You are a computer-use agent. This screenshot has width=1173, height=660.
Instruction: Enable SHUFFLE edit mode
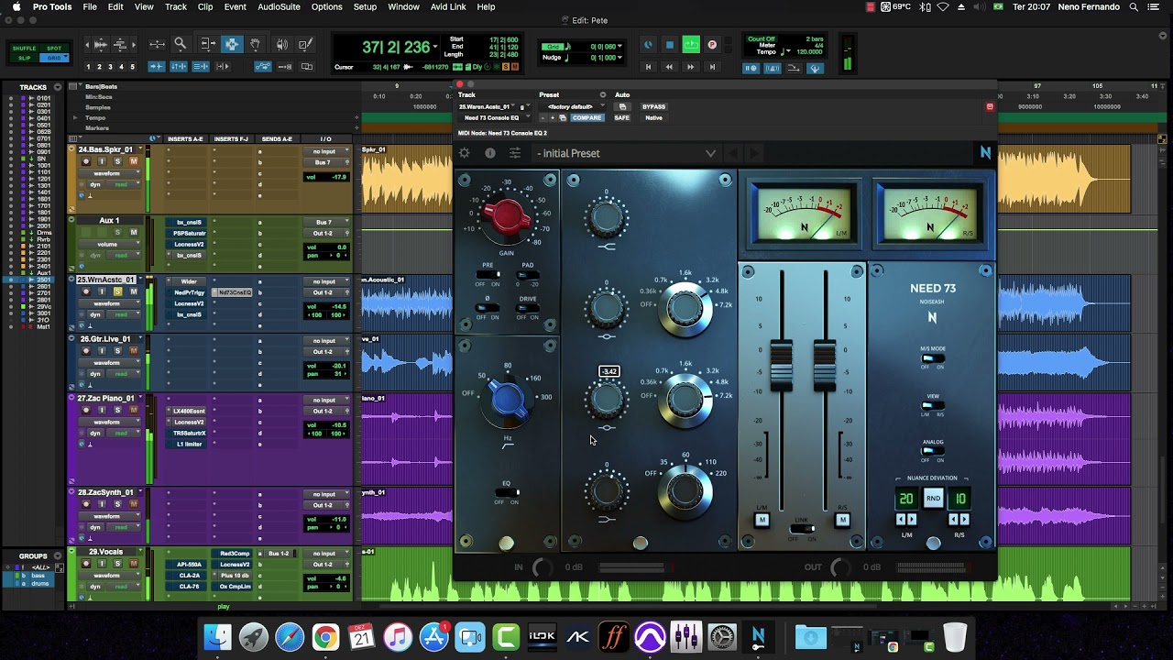point(25,48)
